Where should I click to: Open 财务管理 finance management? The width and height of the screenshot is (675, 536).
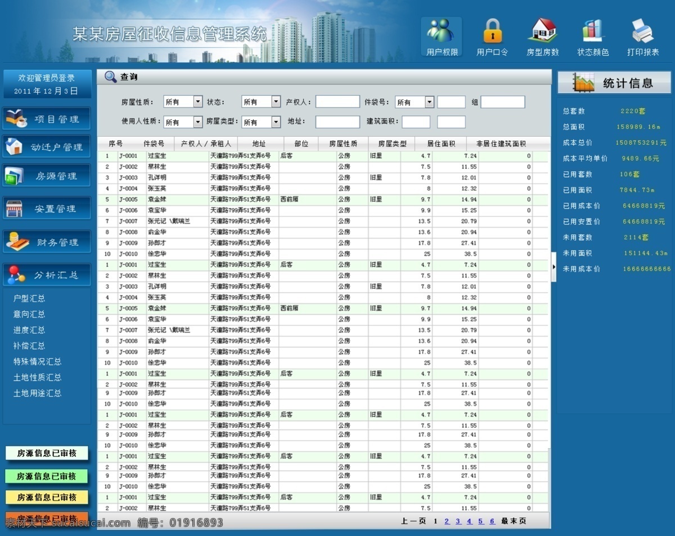[47, 242]
